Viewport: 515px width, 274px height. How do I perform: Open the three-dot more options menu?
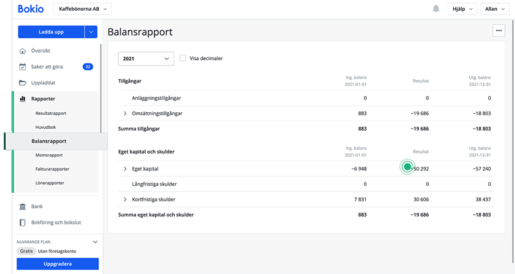tap(498, 31)
